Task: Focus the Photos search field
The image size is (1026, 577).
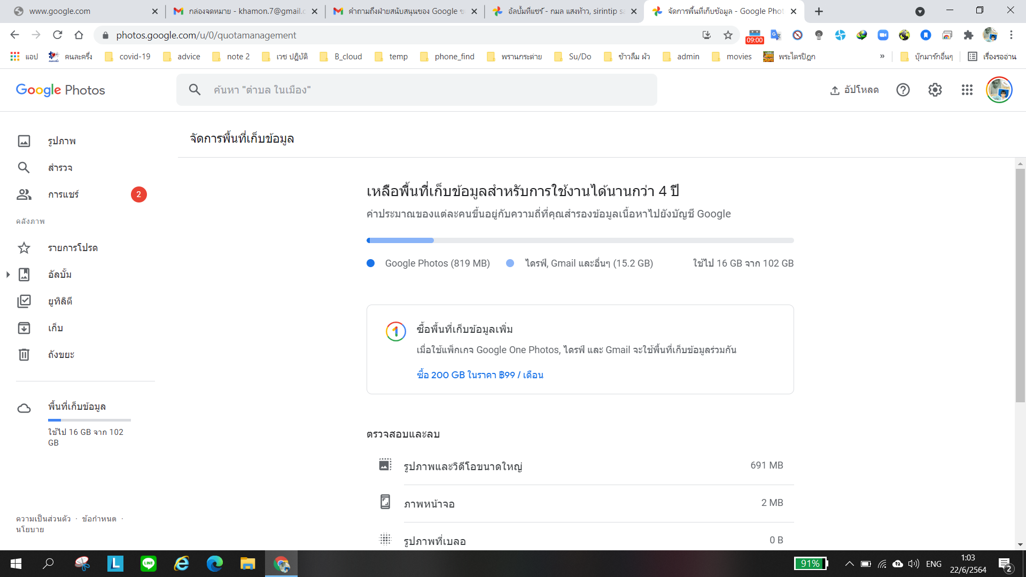Action: [417, 90]
